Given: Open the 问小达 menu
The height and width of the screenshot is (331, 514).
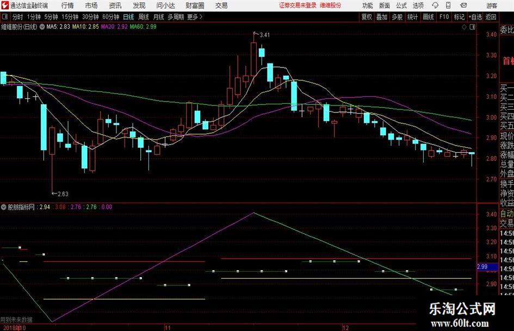Looking at the screenshot, I should [165, 5].
